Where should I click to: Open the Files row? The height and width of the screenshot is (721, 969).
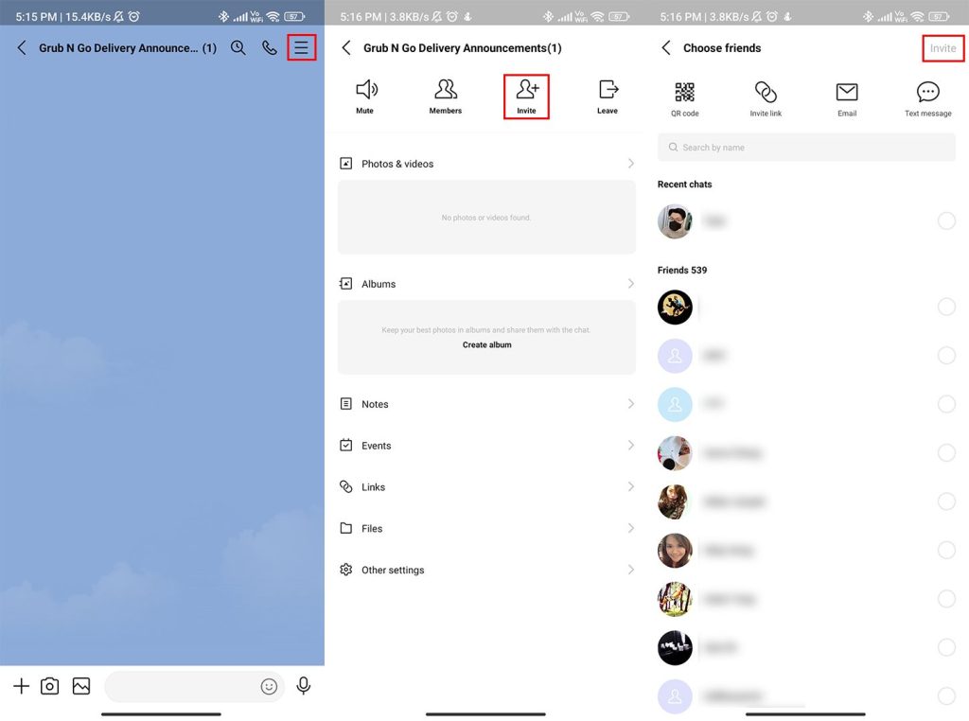tap(486, 528)
